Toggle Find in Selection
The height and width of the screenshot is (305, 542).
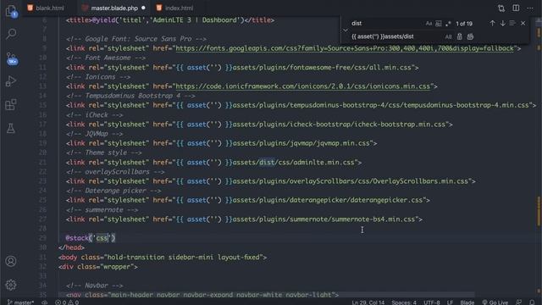click(512, 23)
